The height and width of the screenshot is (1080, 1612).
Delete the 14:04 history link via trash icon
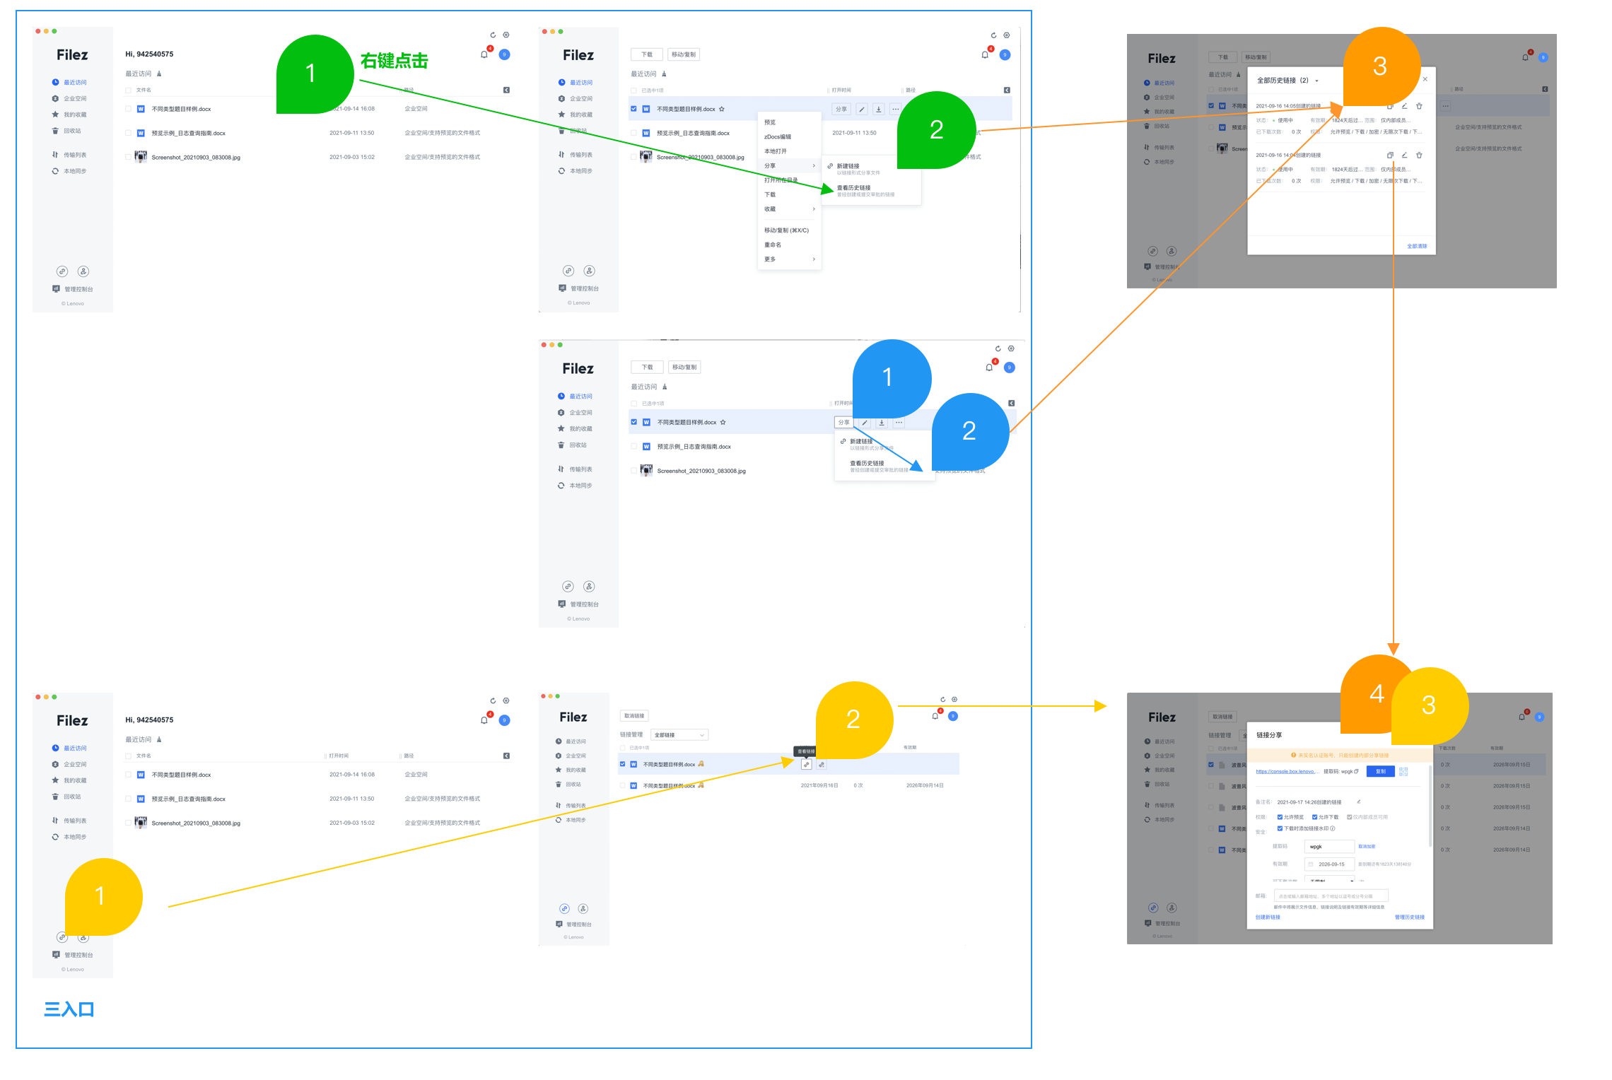[1419, 155]
